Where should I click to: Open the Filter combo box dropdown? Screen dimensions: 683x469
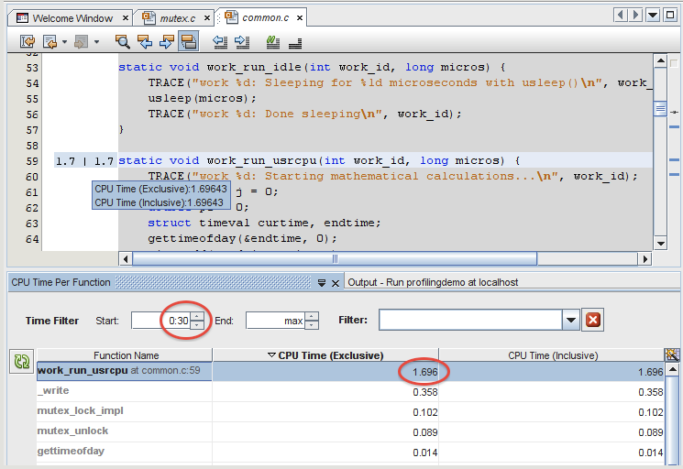(x=571, y=321)
